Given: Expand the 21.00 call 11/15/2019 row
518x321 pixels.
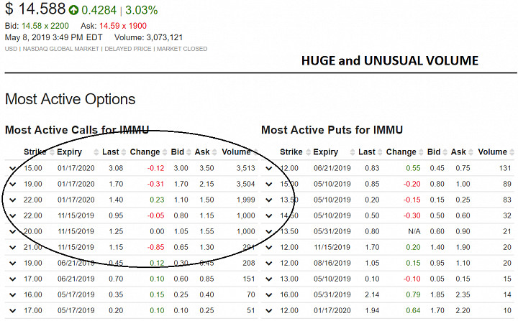Looking at the screenshot, I should point(12,248).
